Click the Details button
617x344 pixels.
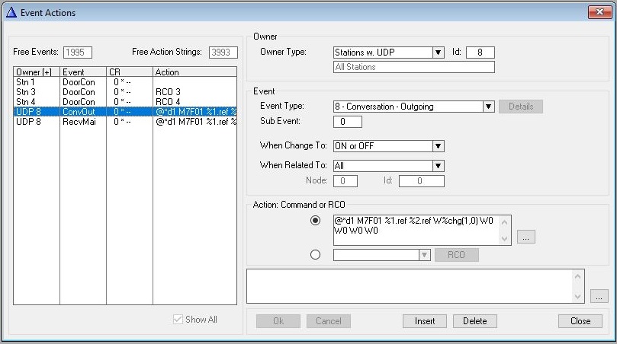coord(521,107)
